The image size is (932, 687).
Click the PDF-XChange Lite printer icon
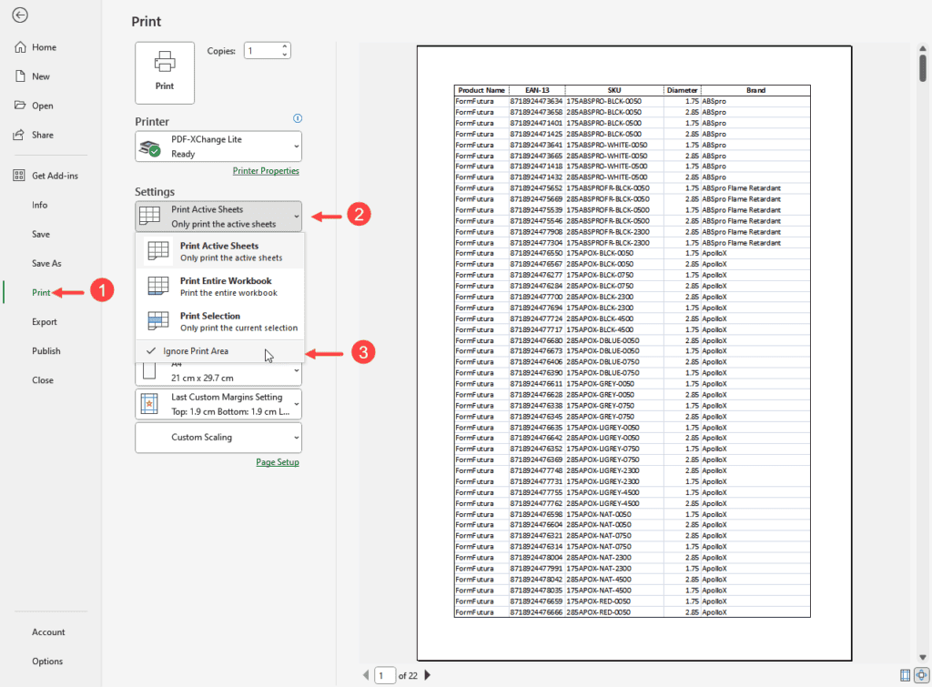pyautogui.click(x=152, y=146)
